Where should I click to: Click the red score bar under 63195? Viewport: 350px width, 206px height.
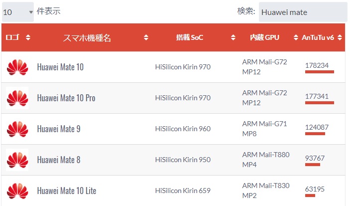310,196
